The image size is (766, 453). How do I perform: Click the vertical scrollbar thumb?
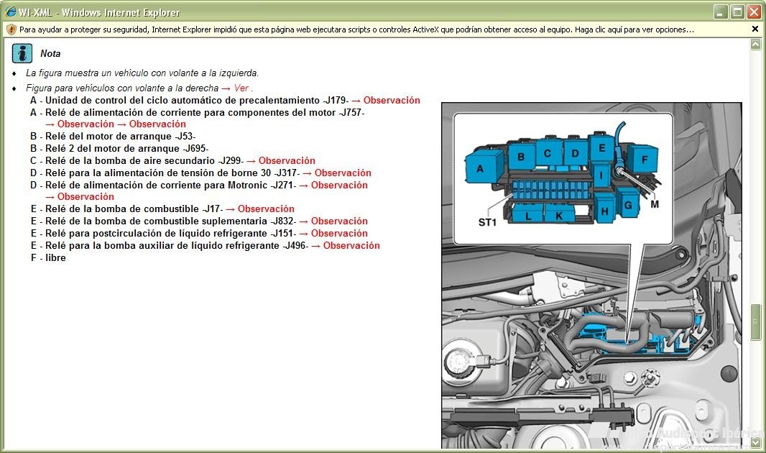[755, 321]
